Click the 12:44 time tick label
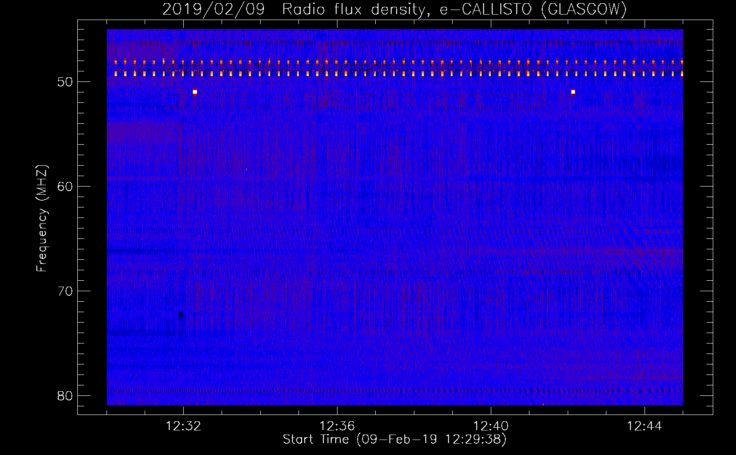The image size is (736, 455). click(645, 426)
